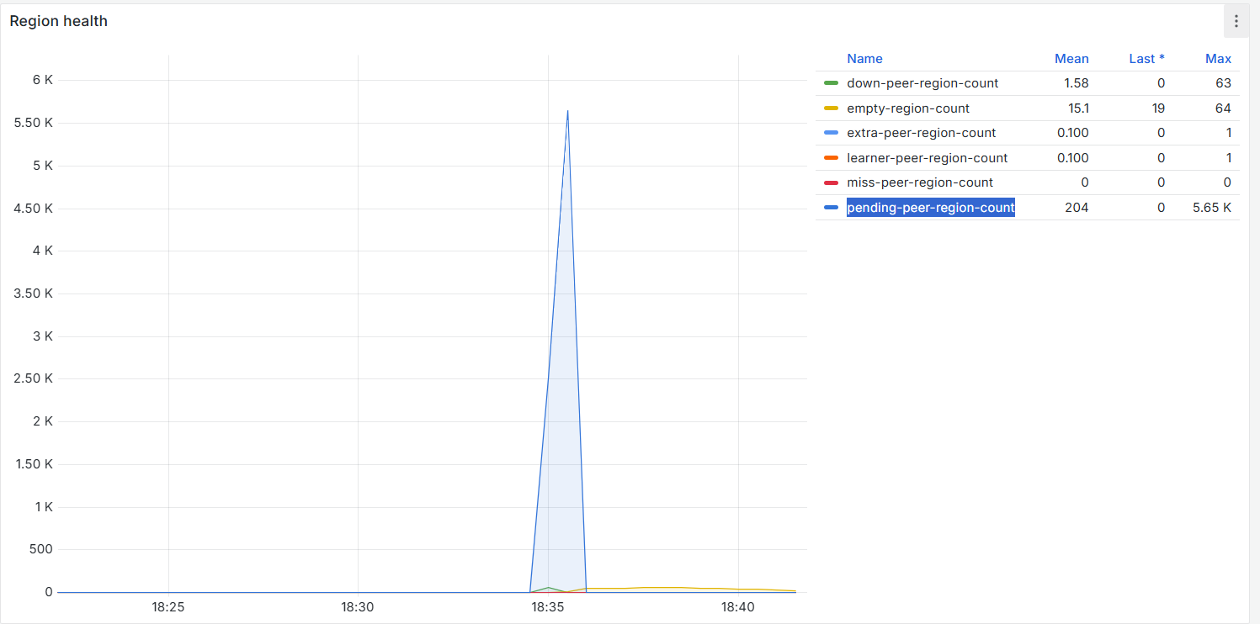This screenshot has width=1260, height=624.
Task: Toggle miss-peer-region-count legend entry
Action: [920, 182]
